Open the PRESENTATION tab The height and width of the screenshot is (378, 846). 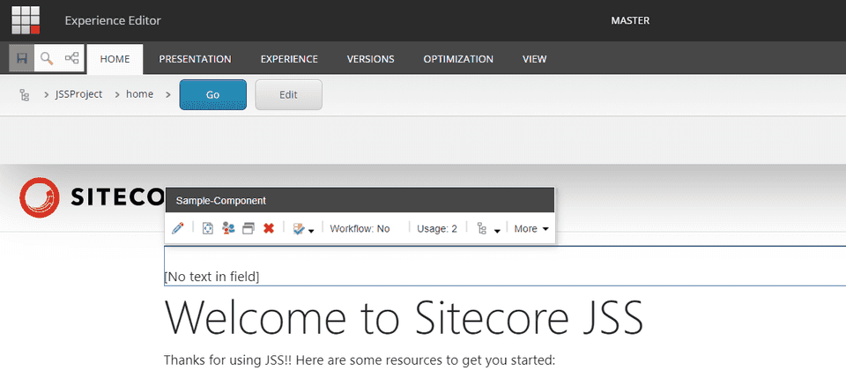tap(195, 59)
